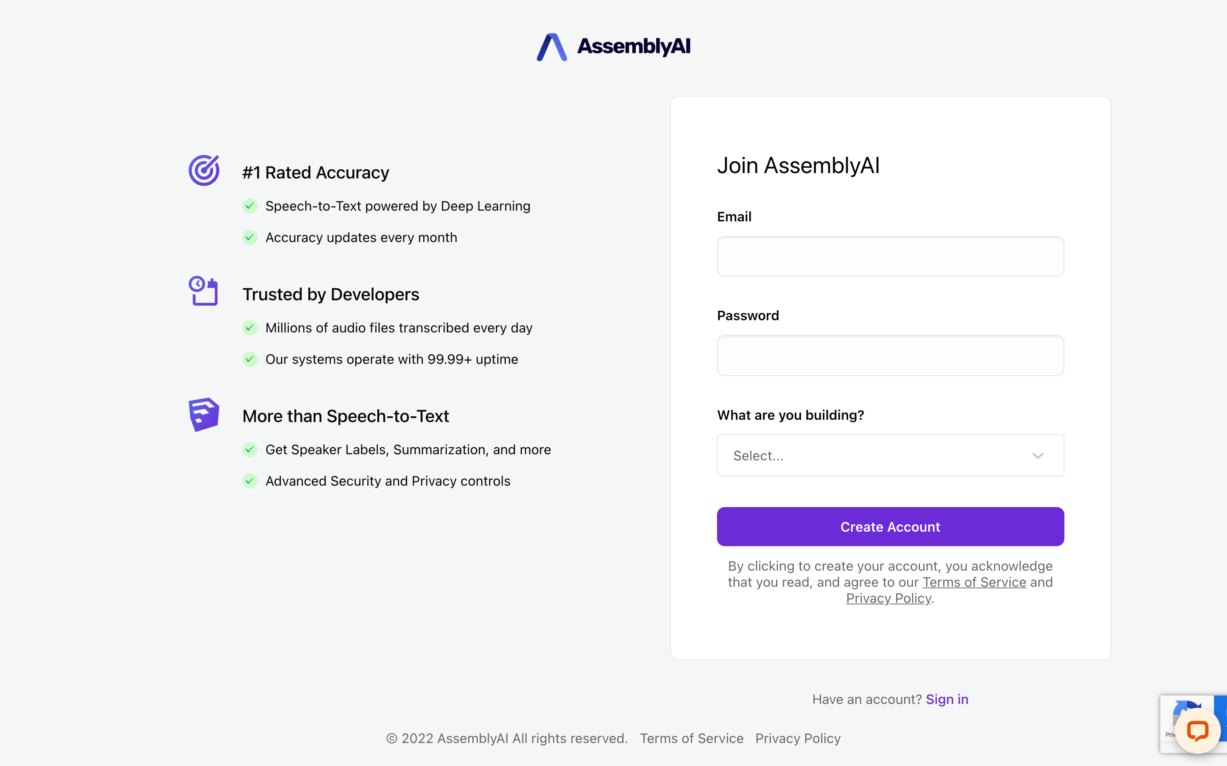Click the checkmark beside Accuracy updates every month
Screen dimensions: 1227x766
point(250,237)
